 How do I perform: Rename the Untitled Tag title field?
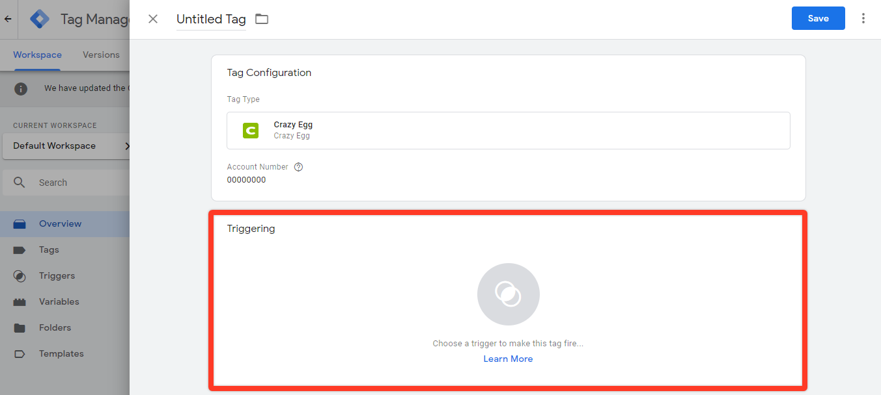click(x=211, y=19)
